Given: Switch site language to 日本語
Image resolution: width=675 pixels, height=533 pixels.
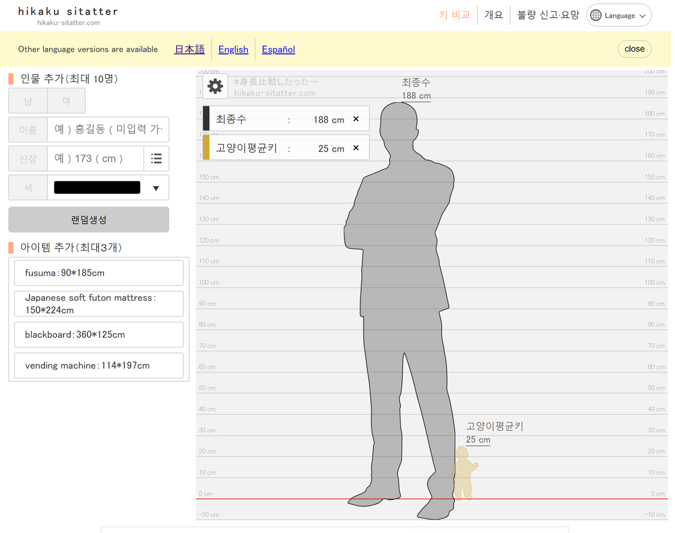Looking at the screenshot, I should [189, 49].
